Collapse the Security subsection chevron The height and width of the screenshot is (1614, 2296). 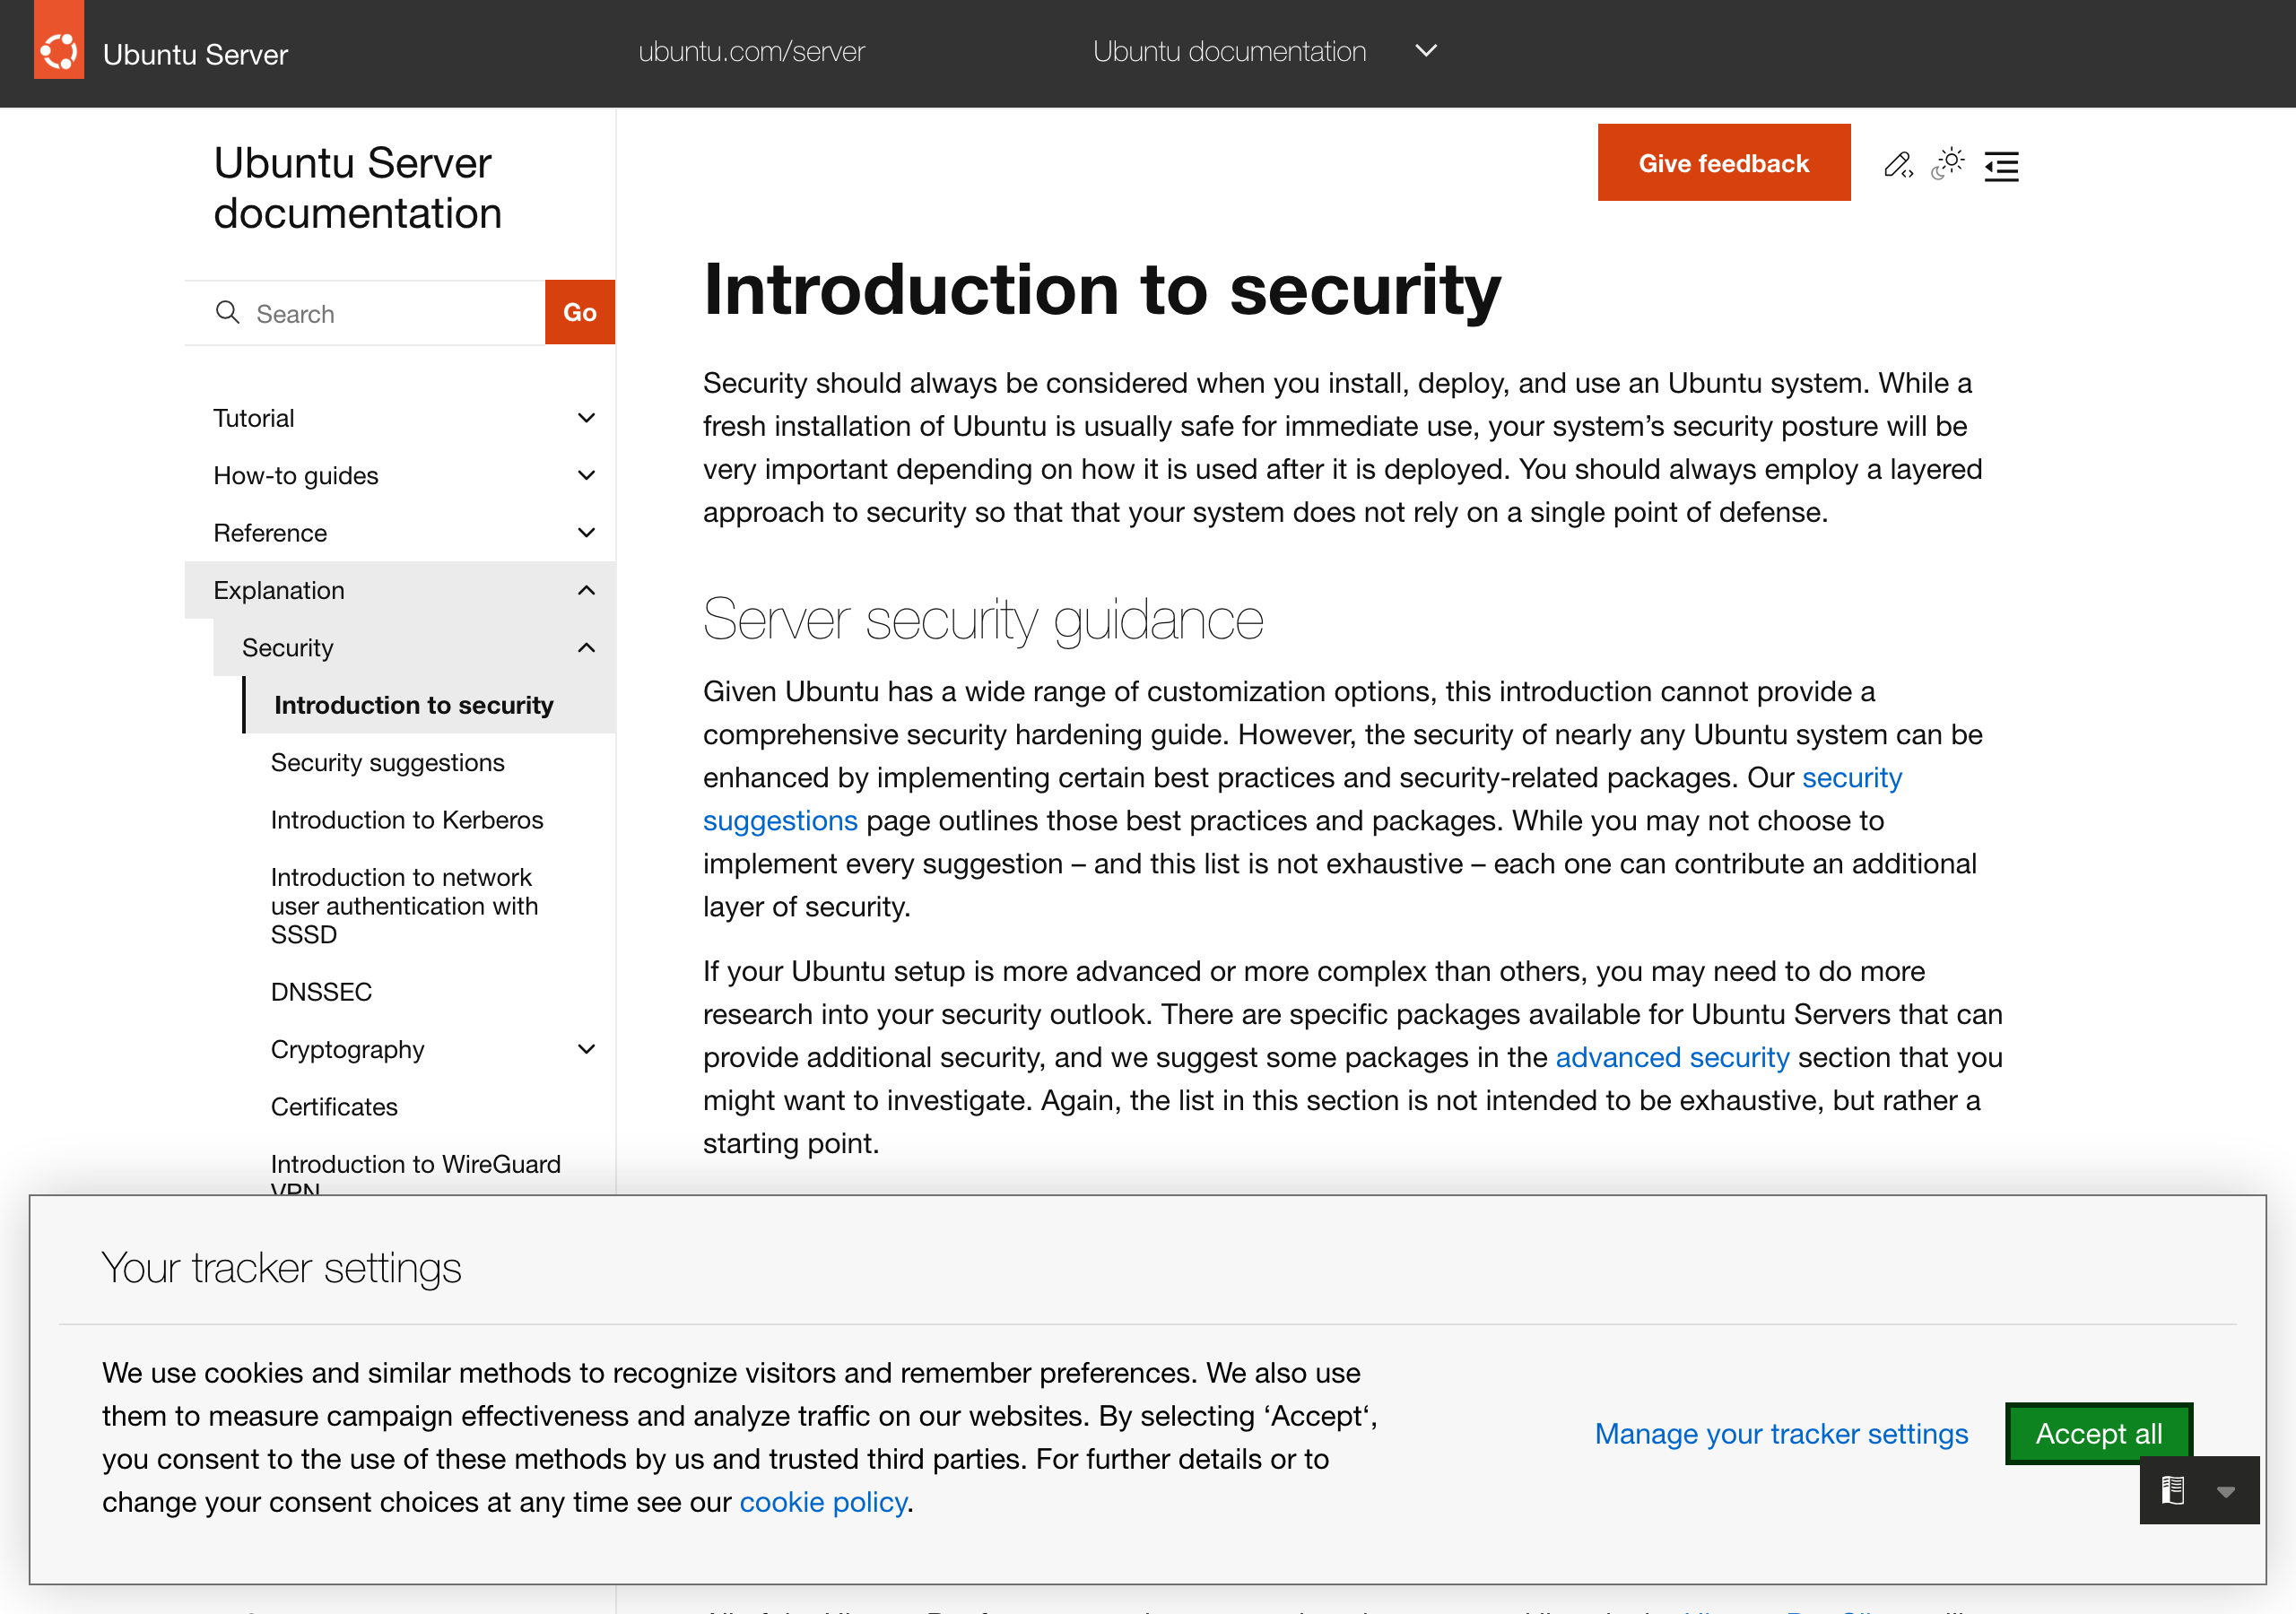(x=587, y=647)
